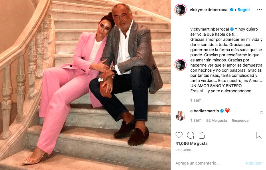Open the 41,066 Me gusta list
Image resolution: width=266 pixels, height=170 pixels.
click(x=191, y=143)
